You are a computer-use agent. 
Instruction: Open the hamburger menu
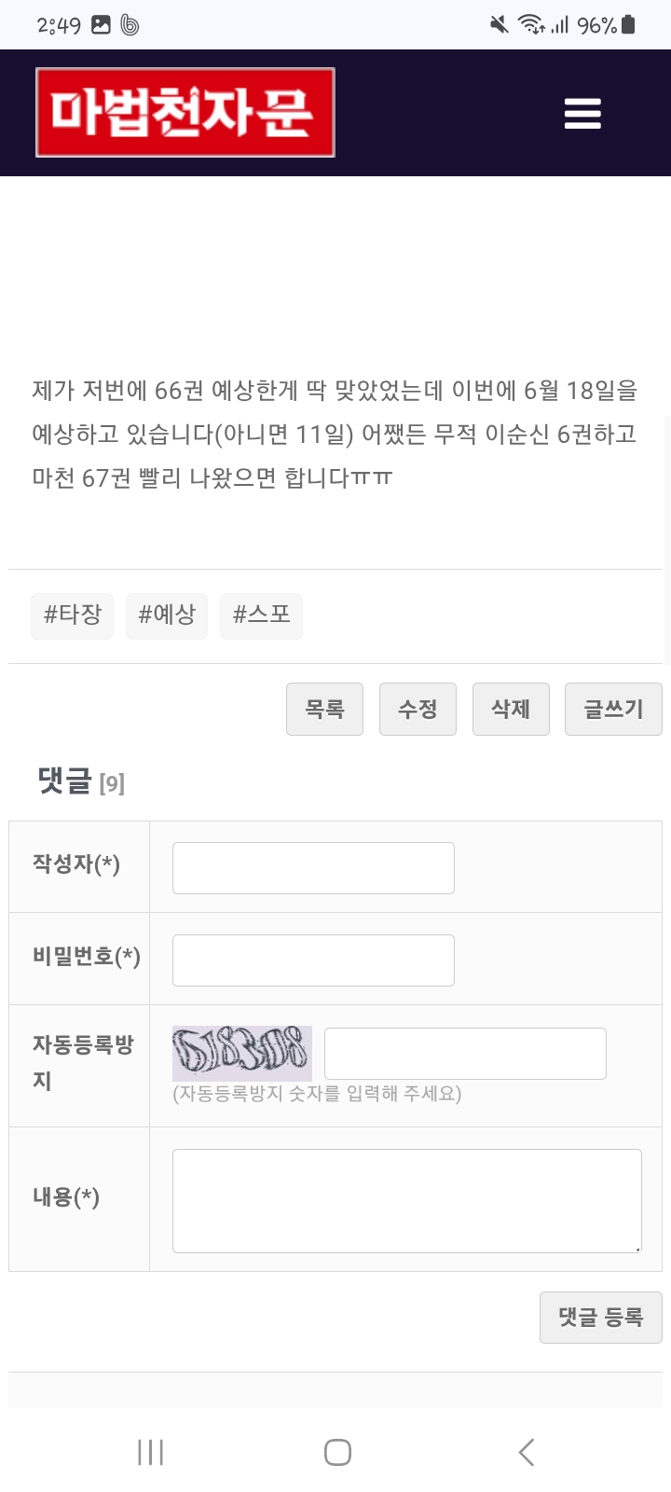[x=582, y=114]
